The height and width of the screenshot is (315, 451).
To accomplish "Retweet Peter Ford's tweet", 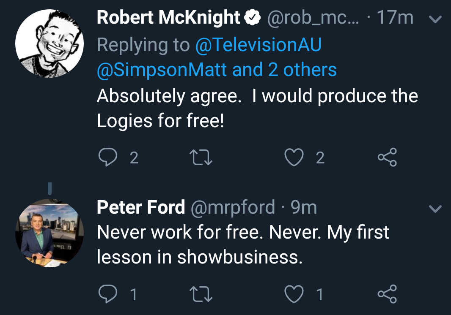I will [x=202, y=294].
